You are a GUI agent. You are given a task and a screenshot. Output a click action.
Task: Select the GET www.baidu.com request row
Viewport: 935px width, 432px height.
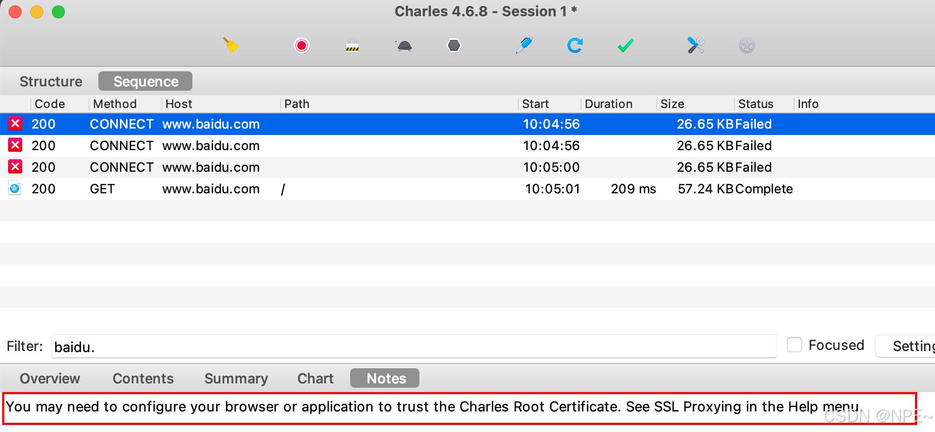(468, 189)
